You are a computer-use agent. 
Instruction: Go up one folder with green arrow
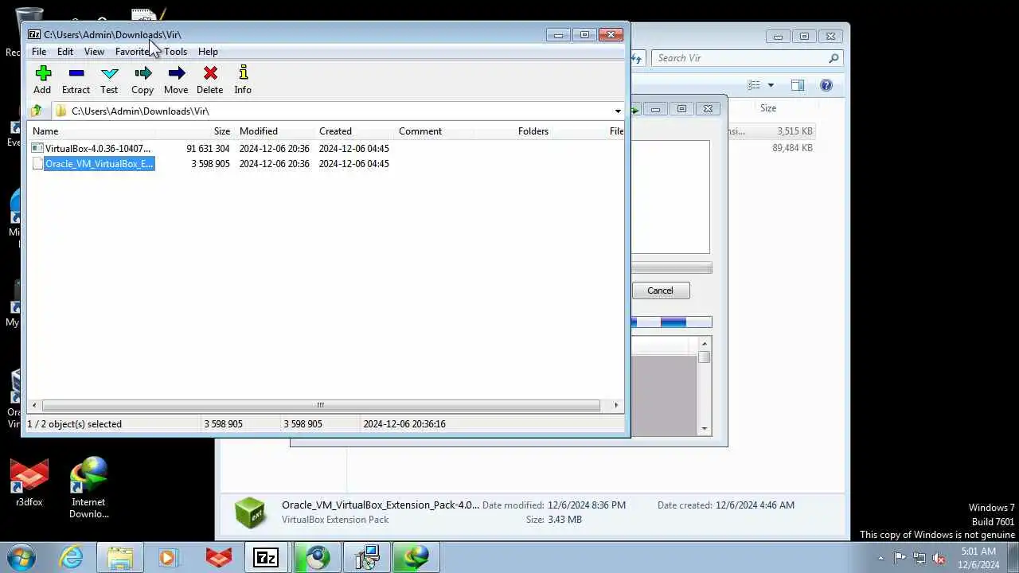tap(36, 111)
